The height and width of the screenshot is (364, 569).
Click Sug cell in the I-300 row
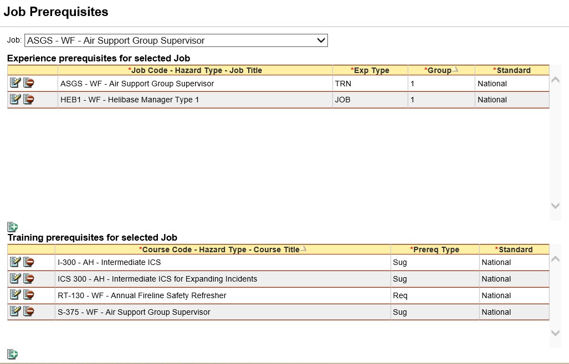[435, 262]
